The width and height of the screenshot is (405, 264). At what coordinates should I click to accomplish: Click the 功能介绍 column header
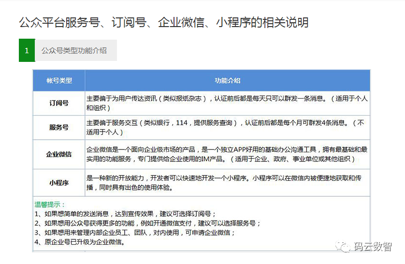(x=228, y=81)
